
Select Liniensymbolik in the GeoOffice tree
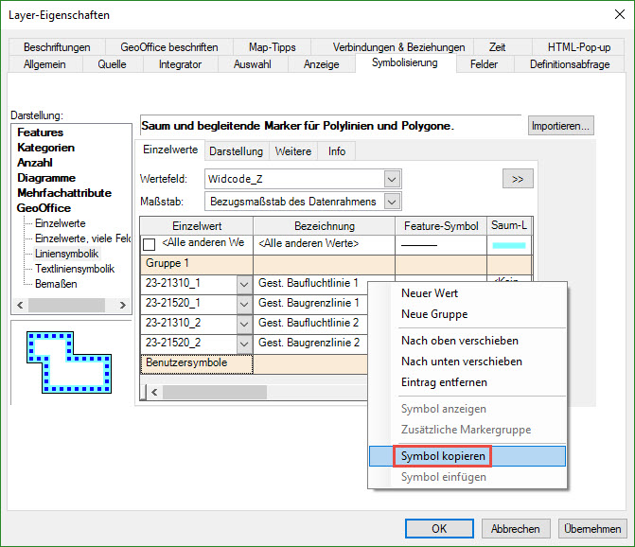(x=66, y=254)
